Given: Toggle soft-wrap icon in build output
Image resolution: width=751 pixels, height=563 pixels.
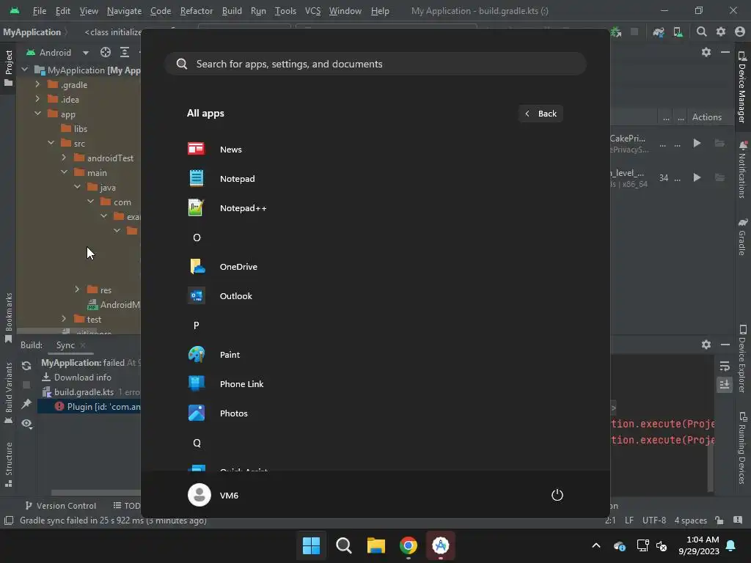Looking at the screenshot, I should point(724,367).
